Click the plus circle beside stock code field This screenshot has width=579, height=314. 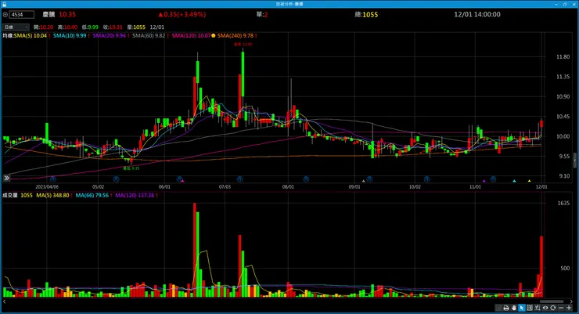click(5, 15)
